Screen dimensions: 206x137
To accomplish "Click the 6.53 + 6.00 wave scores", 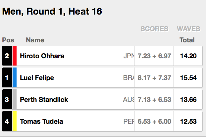I will click(154, 121).
